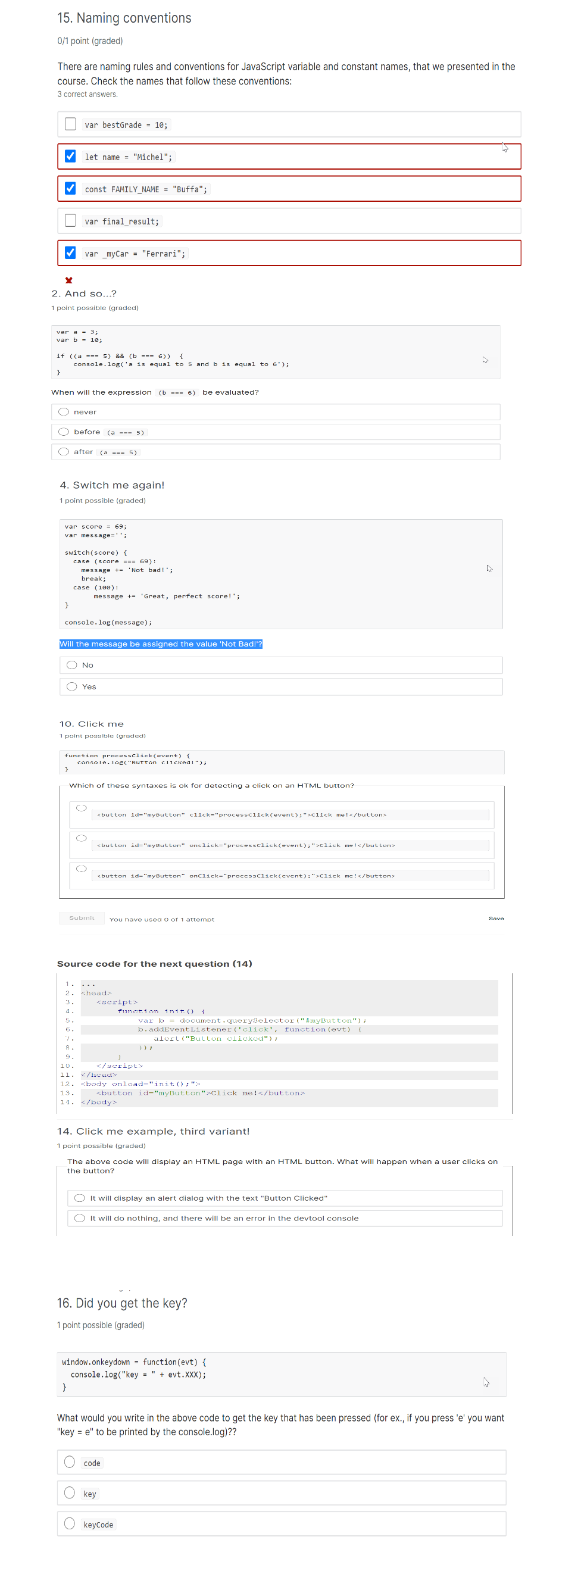The image size is (581, 1593).
Task: Select the 'before (a === 5)' option
Action: [x=64, y=432]
